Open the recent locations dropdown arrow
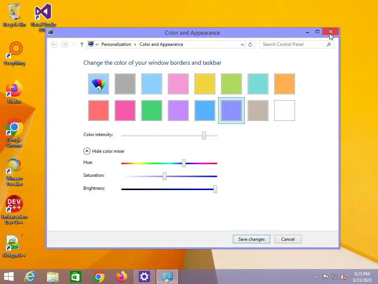This screenshot has height=284, width=378. (73, 44)
